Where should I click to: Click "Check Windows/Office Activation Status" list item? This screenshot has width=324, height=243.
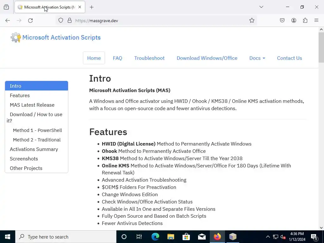point(147,202)
